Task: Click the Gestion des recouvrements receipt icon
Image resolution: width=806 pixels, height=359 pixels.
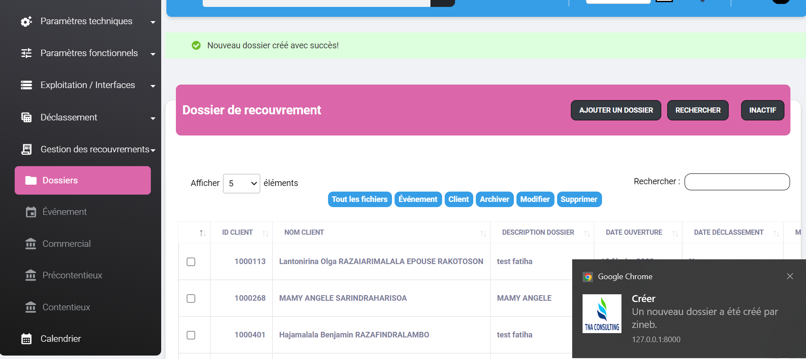Action: [26, 149]
